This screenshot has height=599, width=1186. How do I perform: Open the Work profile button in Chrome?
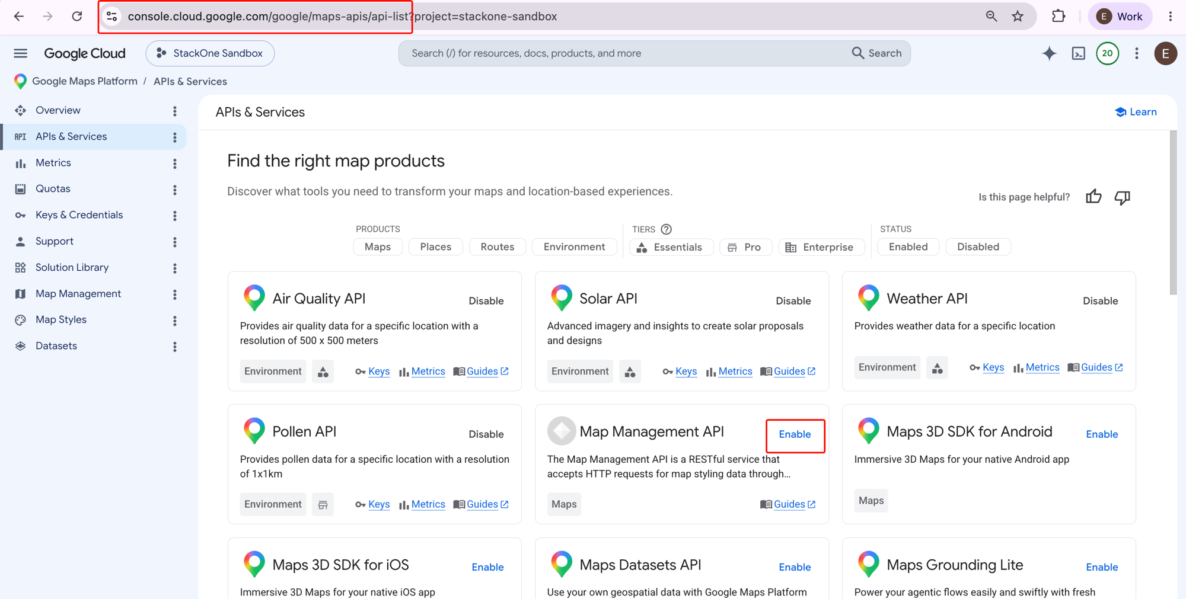pos(1120,17)
